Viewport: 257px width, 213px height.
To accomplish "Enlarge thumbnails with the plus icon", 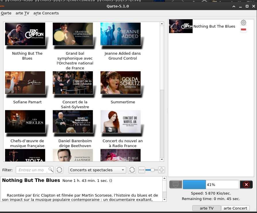I will [x=162, y=170].
